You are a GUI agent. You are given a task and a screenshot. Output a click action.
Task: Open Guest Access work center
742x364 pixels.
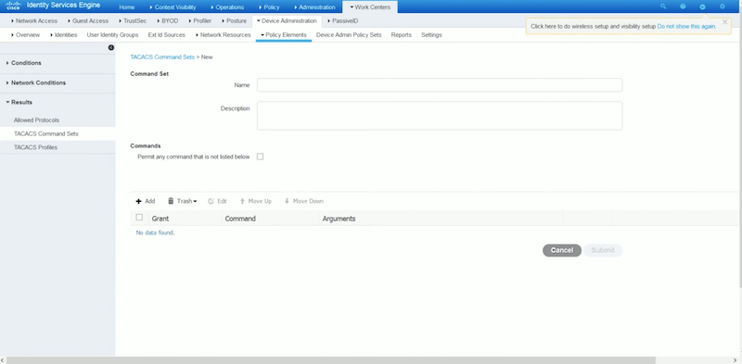[x=88, y=20]
